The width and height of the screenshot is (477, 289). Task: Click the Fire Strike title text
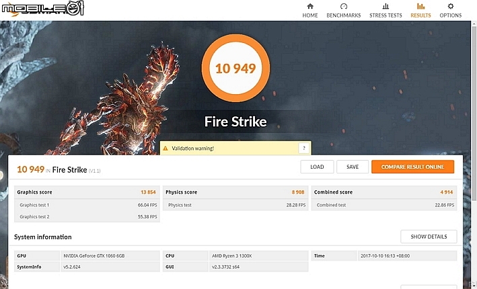[x=235, y=122]
